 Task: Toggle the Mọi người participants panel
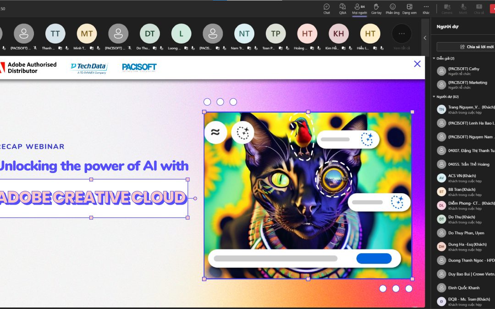(x=360, y=9)
